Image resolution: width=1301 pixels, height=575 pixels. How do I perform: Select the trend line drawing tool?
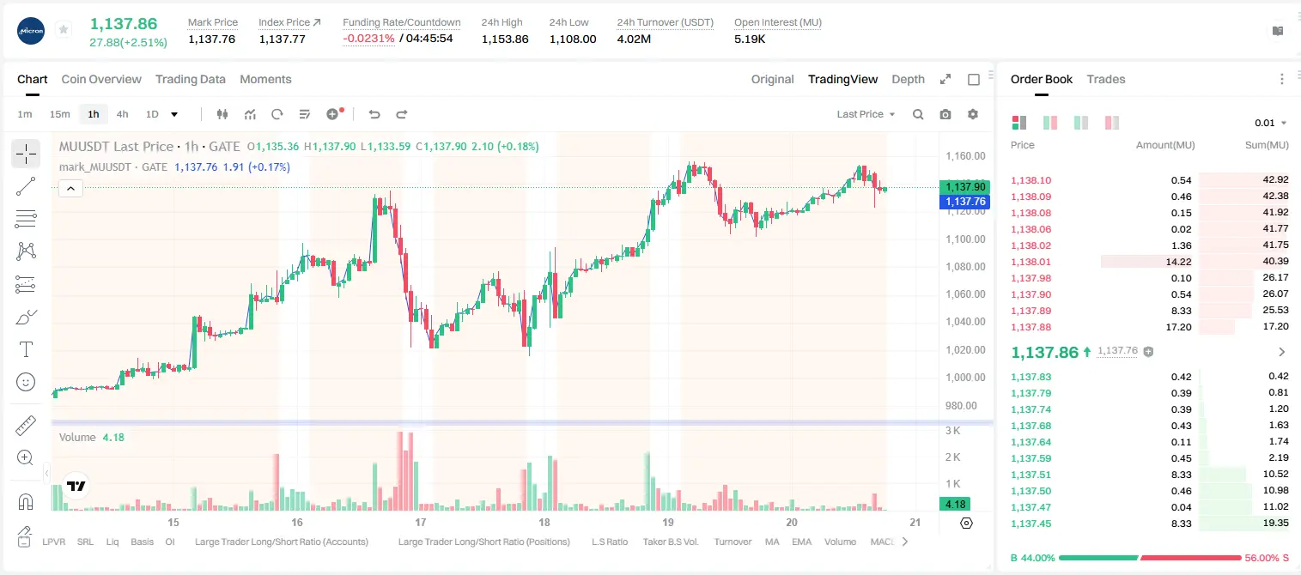coord(26,186)
